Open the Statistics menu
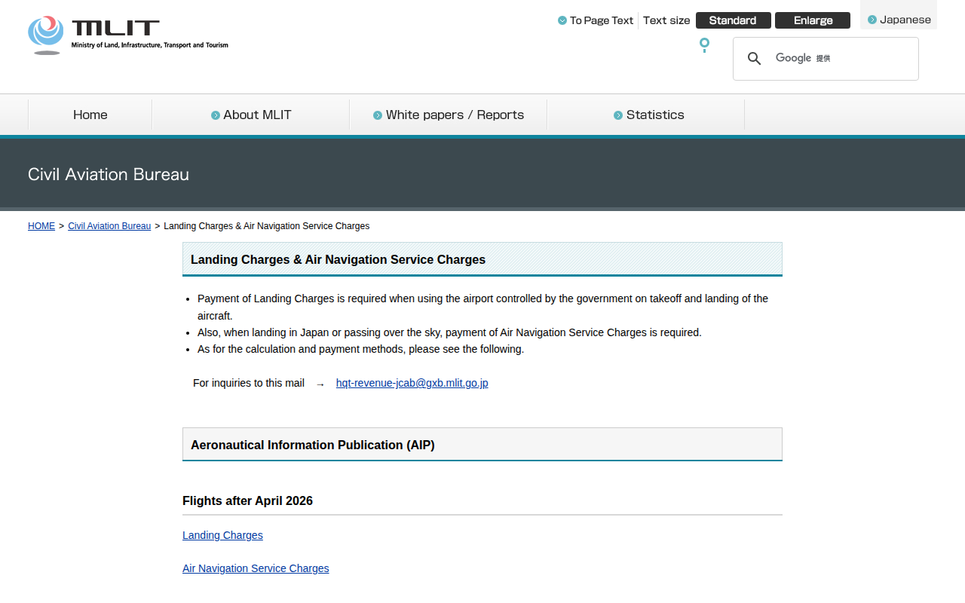This screenshot has height=603, width=965. (646, 115)
